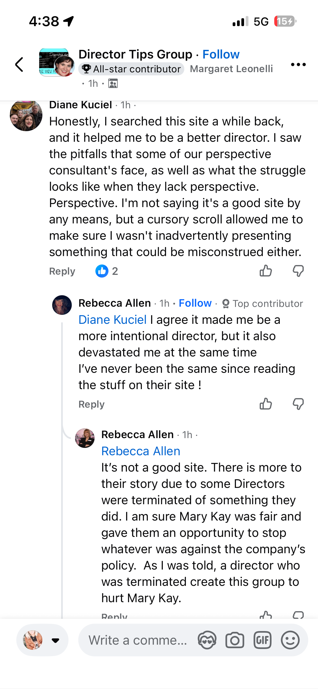Expand the comment-as profile switcher arrow
Screen dimensions: 318x689
point(55,640)
